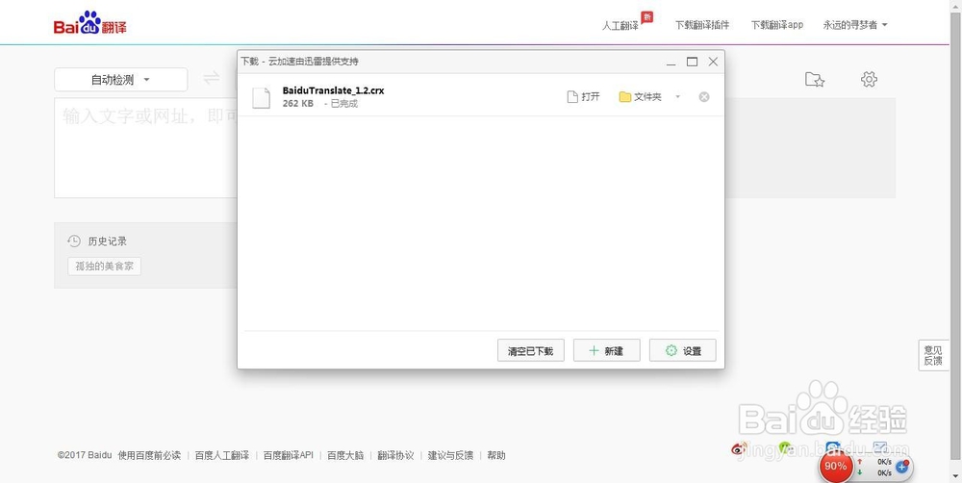The image size is (962, 483).
Task: Minimize the download manager window
Action: 671,62
